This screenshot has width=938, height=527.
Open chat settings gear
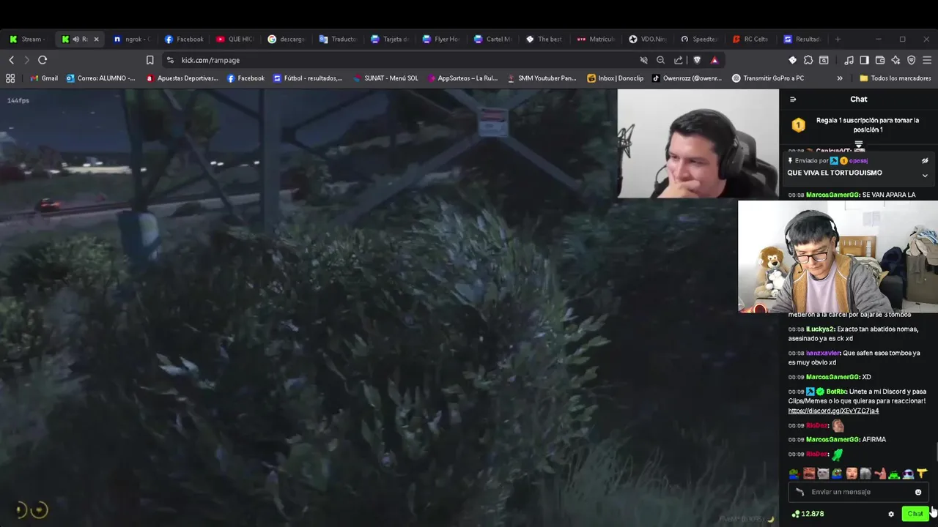(891, 514)
